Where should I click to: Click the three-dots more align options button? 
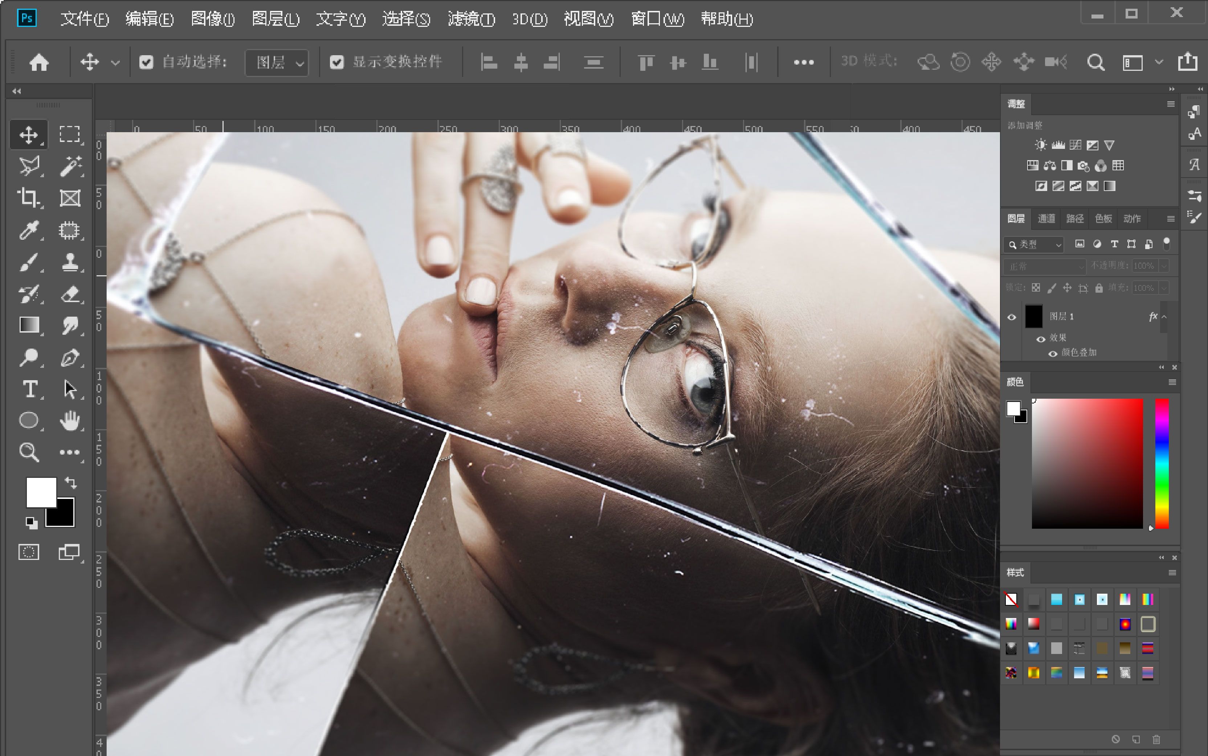click(804, 62)
